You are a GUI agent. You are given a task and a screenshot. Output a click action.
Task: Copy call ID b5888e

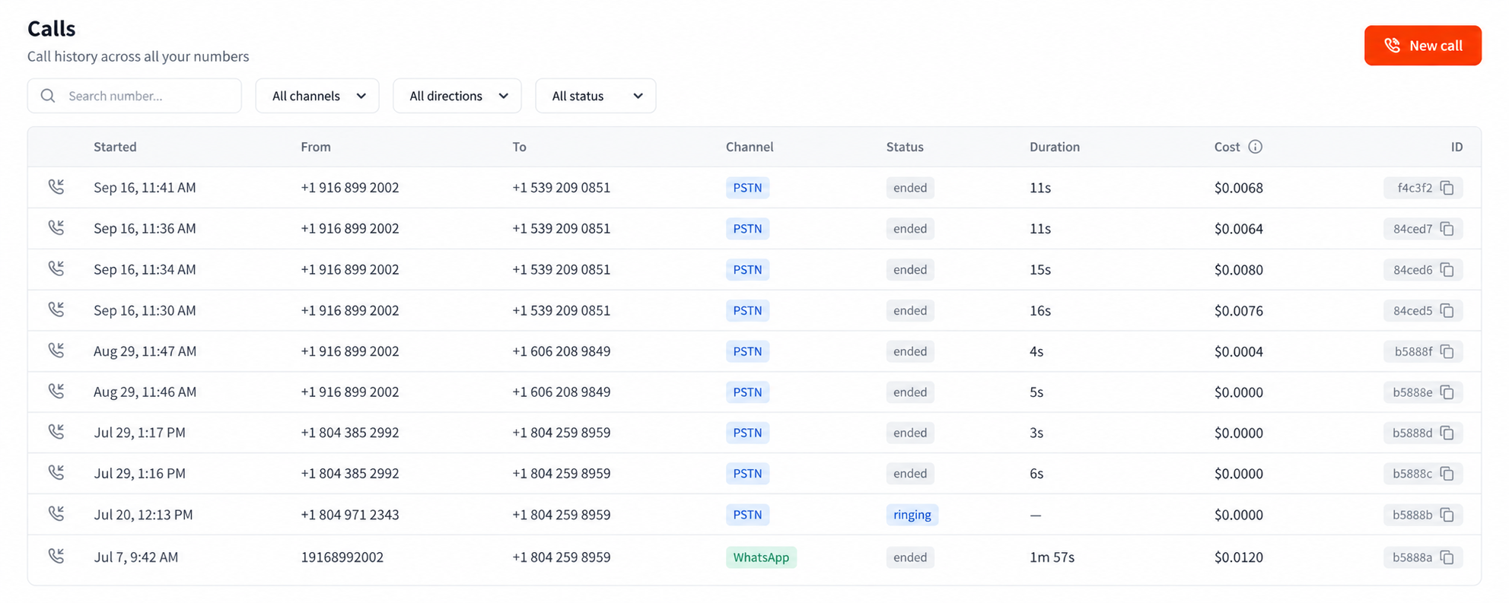[x=1447, y=392]
